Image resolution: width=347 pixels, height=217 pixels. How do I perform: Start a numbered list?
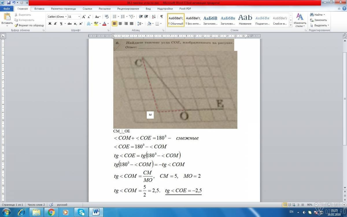coord(123,17)
